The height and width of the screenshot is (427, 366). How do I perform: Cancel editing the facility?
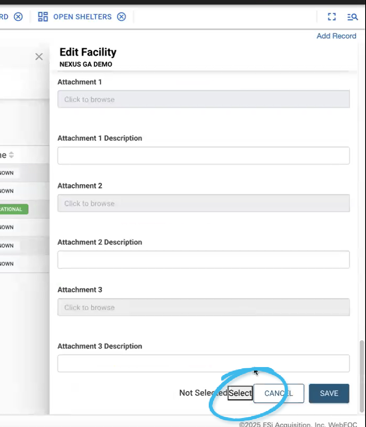279,393
